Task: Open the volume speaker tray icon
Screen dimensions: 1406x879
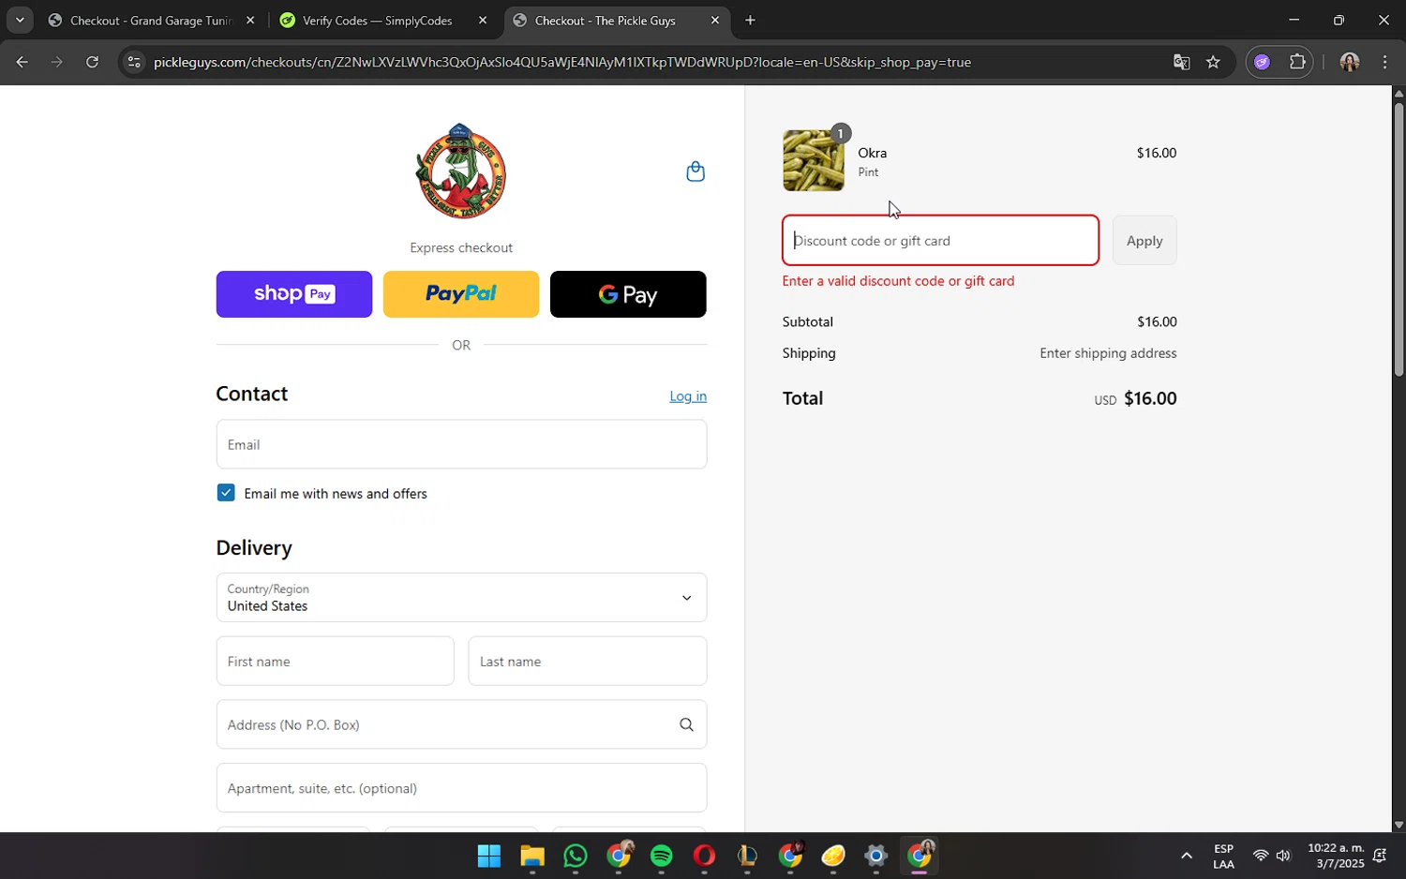Action: tap(1283, 856)
